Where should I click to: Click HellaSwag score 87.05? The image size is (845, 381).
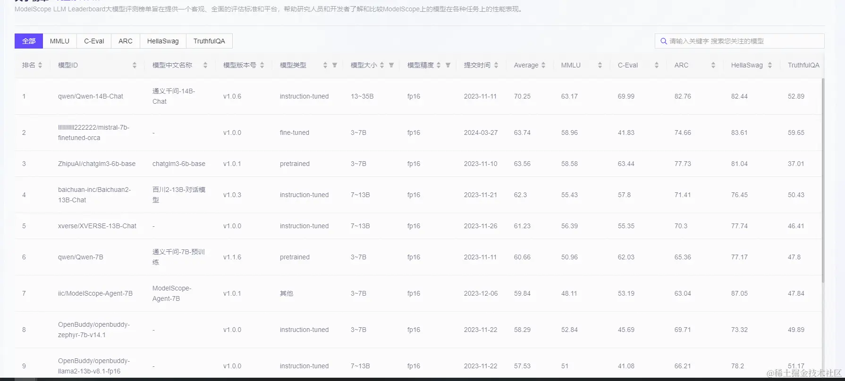click(x=739, y=293)
